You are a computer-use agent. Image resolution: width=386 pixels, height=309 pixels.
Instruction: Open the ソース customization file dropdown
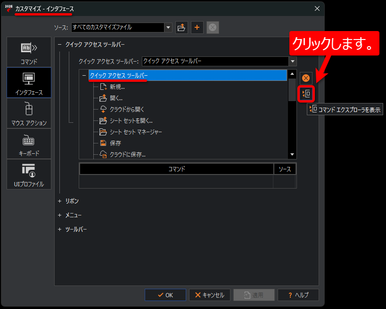tap(168, 27)
